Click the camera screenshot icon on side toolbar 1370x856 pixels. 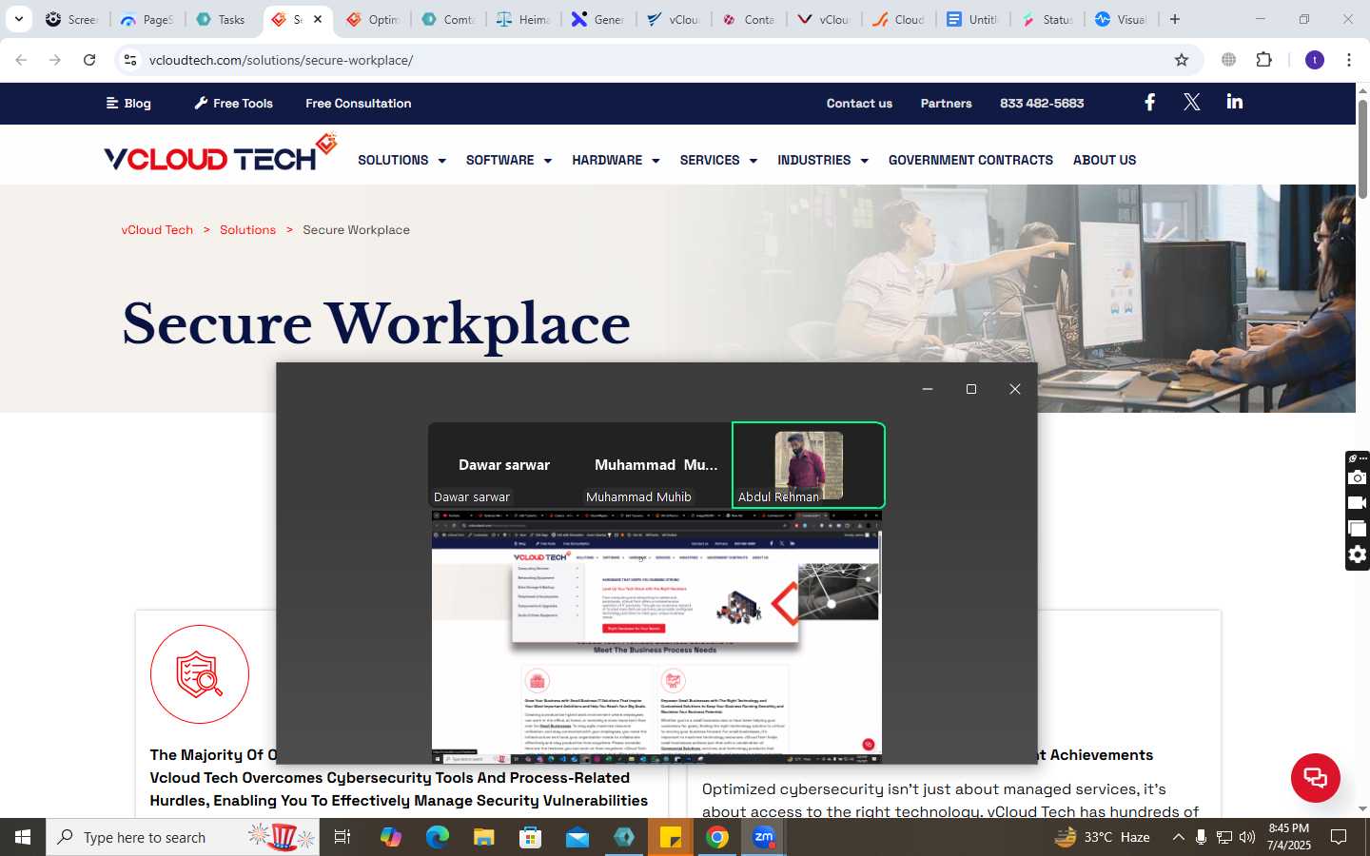coord(1358,477)
